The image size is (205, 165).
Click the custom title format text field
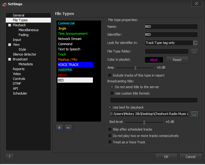pos(154,101)
